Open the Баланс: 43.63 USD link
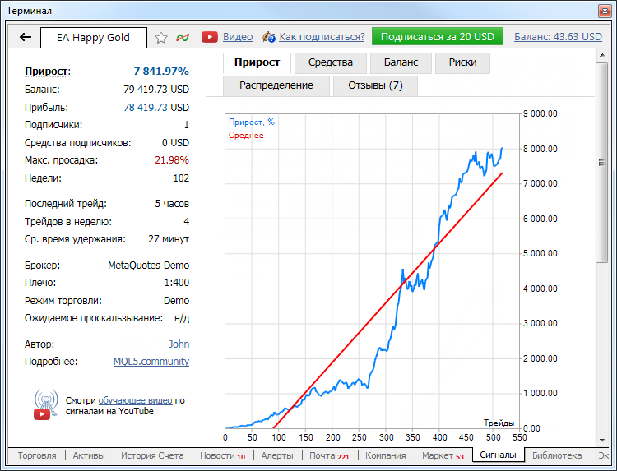 click(558, 36)
